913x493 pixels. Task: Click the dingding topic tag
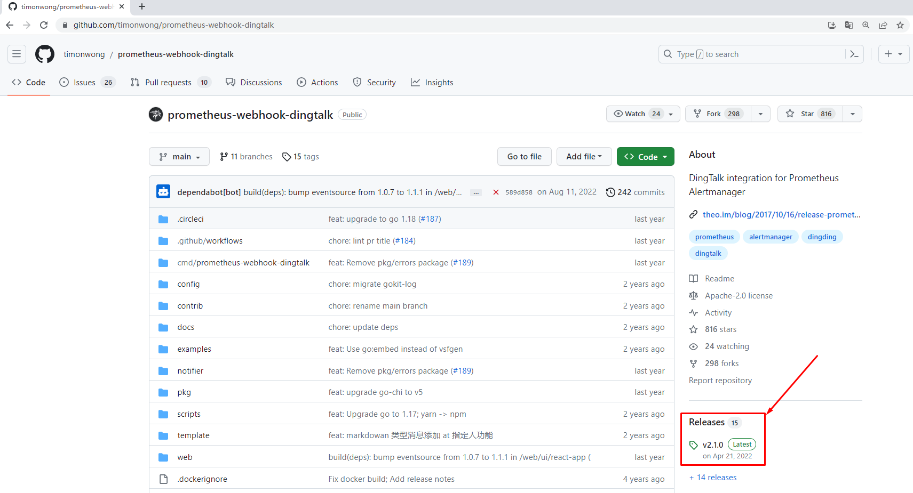click(822, 237)
